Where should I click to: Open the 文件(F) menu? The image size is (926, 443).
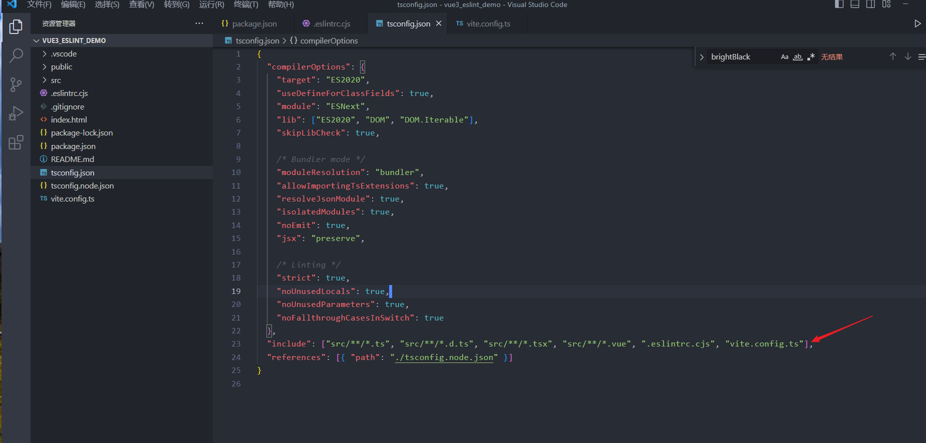(39, 4)
